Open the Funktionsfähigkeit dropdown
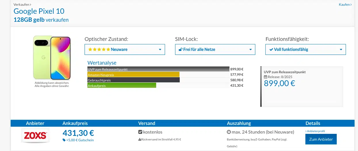This screenshot has height=151, width=358. tap(305, 49)
